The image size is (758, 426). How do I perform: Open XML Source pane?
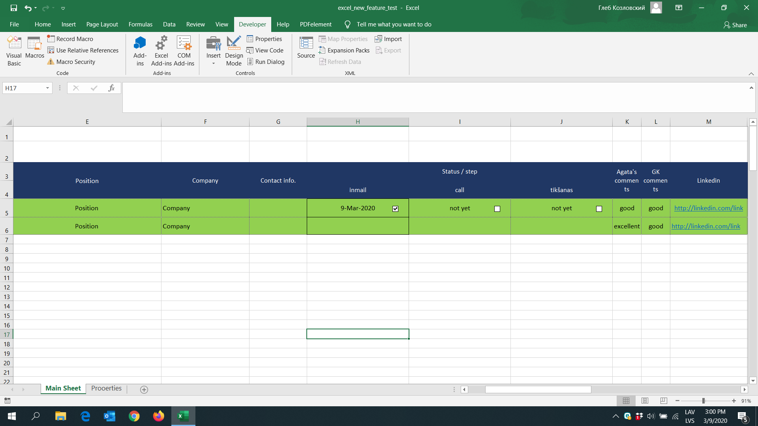[306, 47]
